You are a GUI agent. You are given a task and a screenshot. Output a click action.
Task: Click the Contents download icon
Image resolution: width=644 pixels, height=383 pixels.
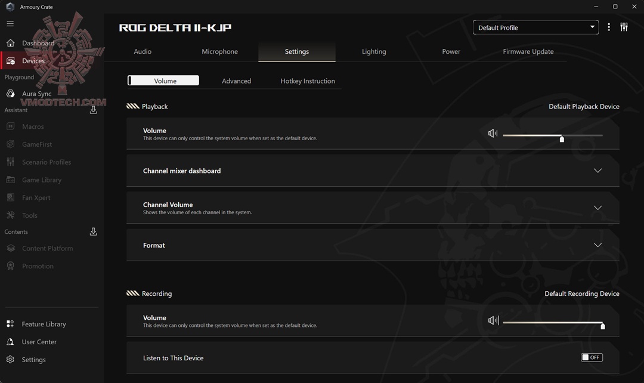coord(93,232)
